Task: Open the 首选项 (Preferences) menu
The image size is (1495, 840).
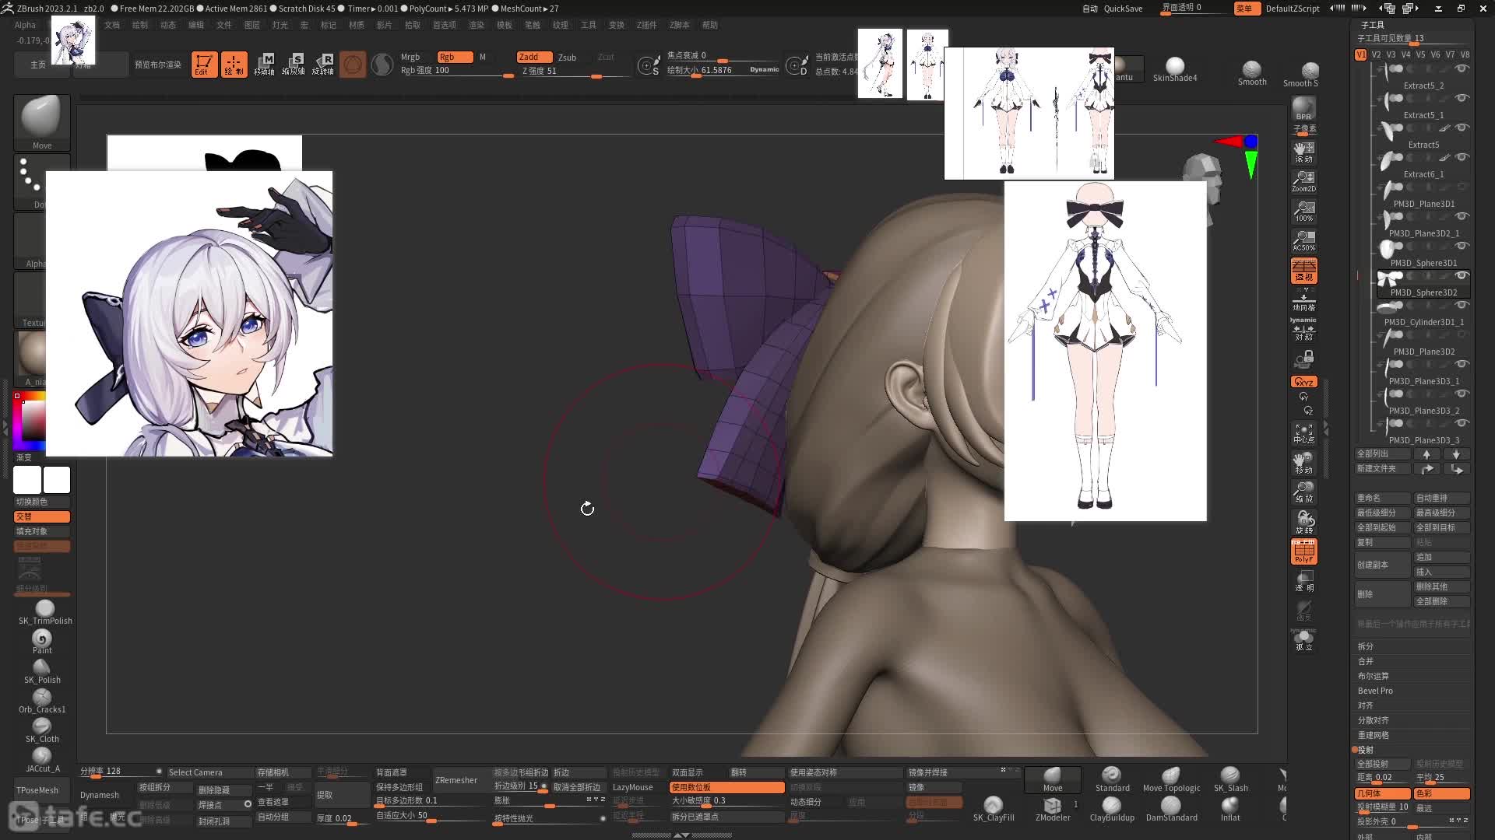Action: (x=445, y=25)
